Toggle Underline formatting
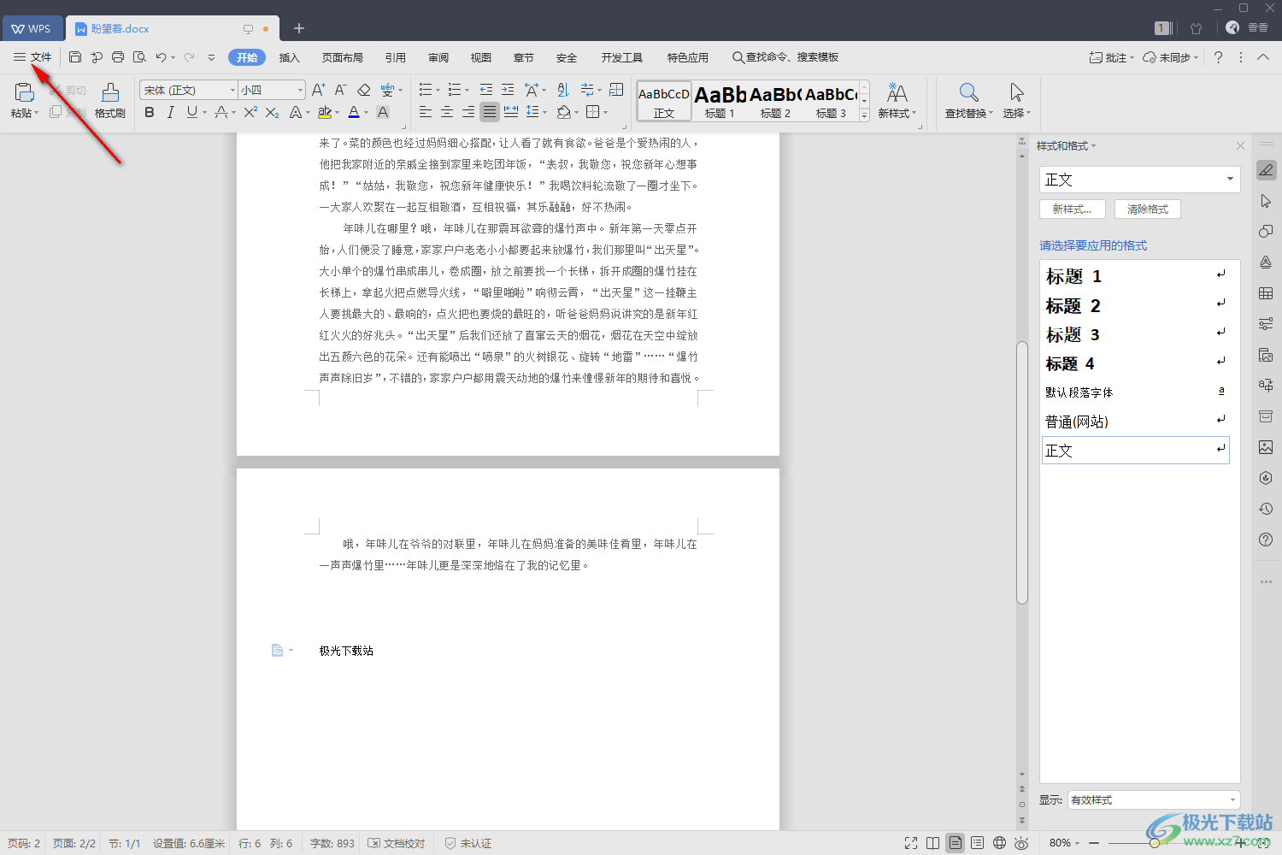The image size is (1282, 855). 192,112
